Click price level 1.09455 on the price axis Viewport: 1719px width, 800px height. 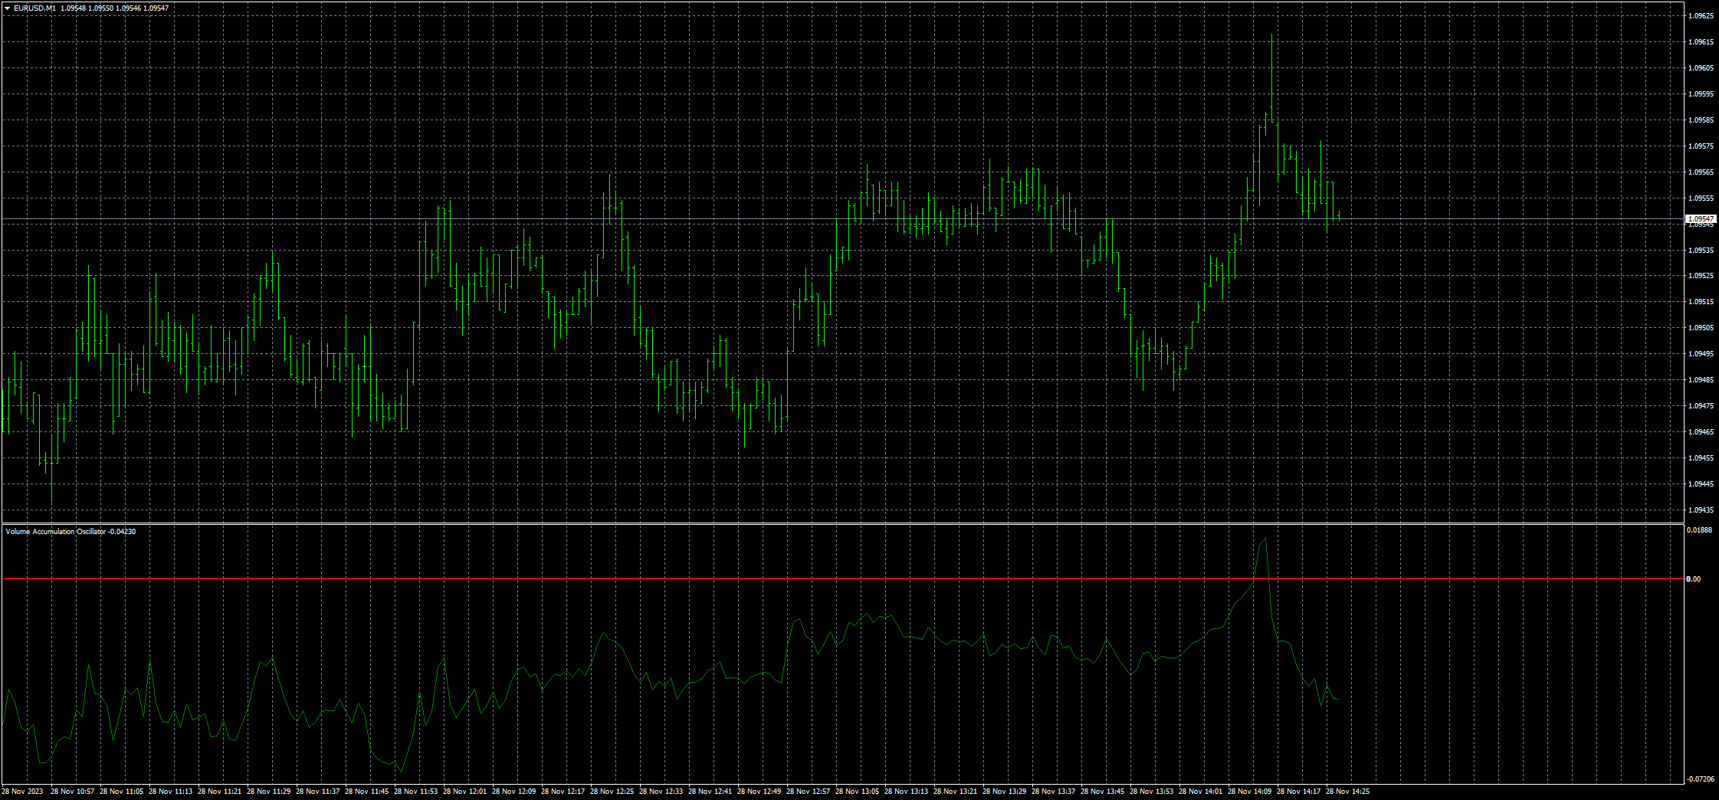tap(1701, 457)
